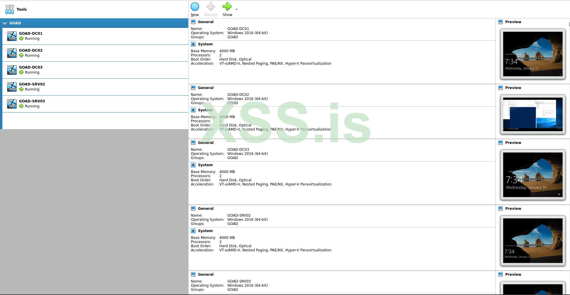Click the GOAD-DC03 Windows 2016 OS icon
The image size is (570, 295).
click(12, 70)
